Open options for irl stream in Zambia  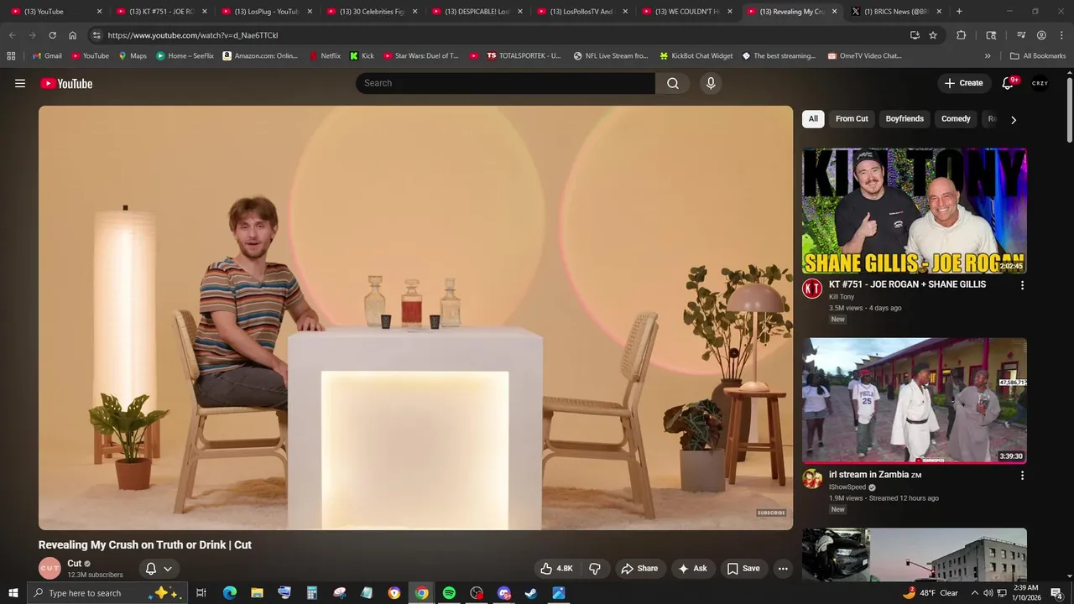pos(1022,476)
